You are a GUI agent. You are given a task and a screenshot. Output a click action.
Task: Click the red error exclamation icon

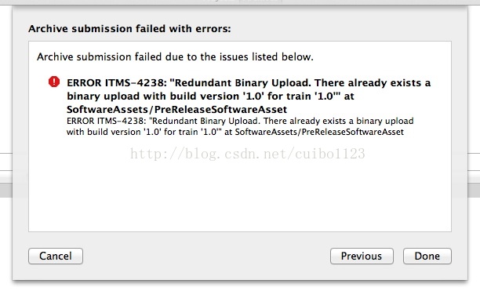54,82
